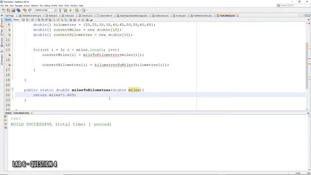Click the New File toolbar icon
The image size is (311, 175).
[x=3, y=10]
